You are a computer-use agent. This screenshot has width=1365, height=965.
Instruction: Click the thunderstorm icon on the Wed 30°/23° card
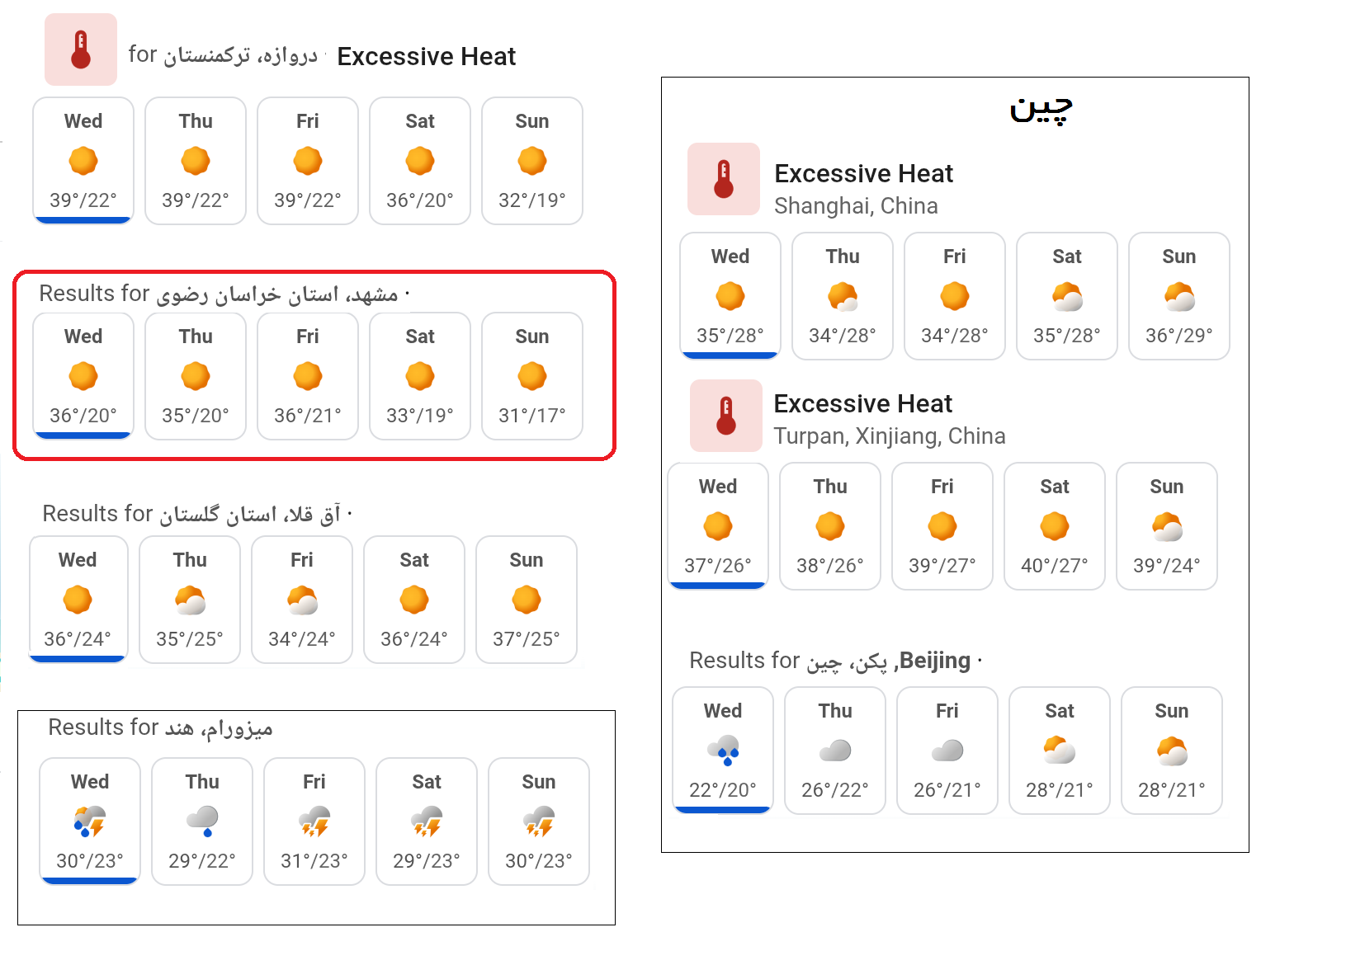90,821
